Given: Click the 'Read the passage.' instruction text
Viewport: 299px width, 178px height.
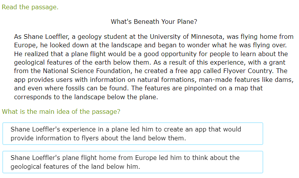Looking at the screenshot, I should 30,7.
